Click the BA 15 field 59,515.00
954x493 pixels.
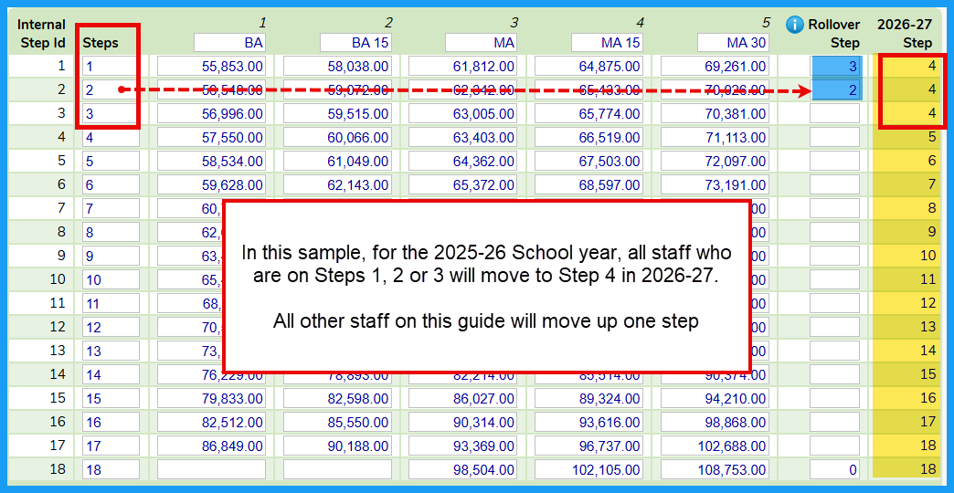click(x=338, y=113)
